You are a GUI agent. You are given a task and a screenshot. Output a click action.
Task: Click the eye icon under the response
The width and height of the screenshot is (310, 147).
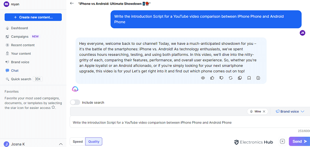(203, 78)
